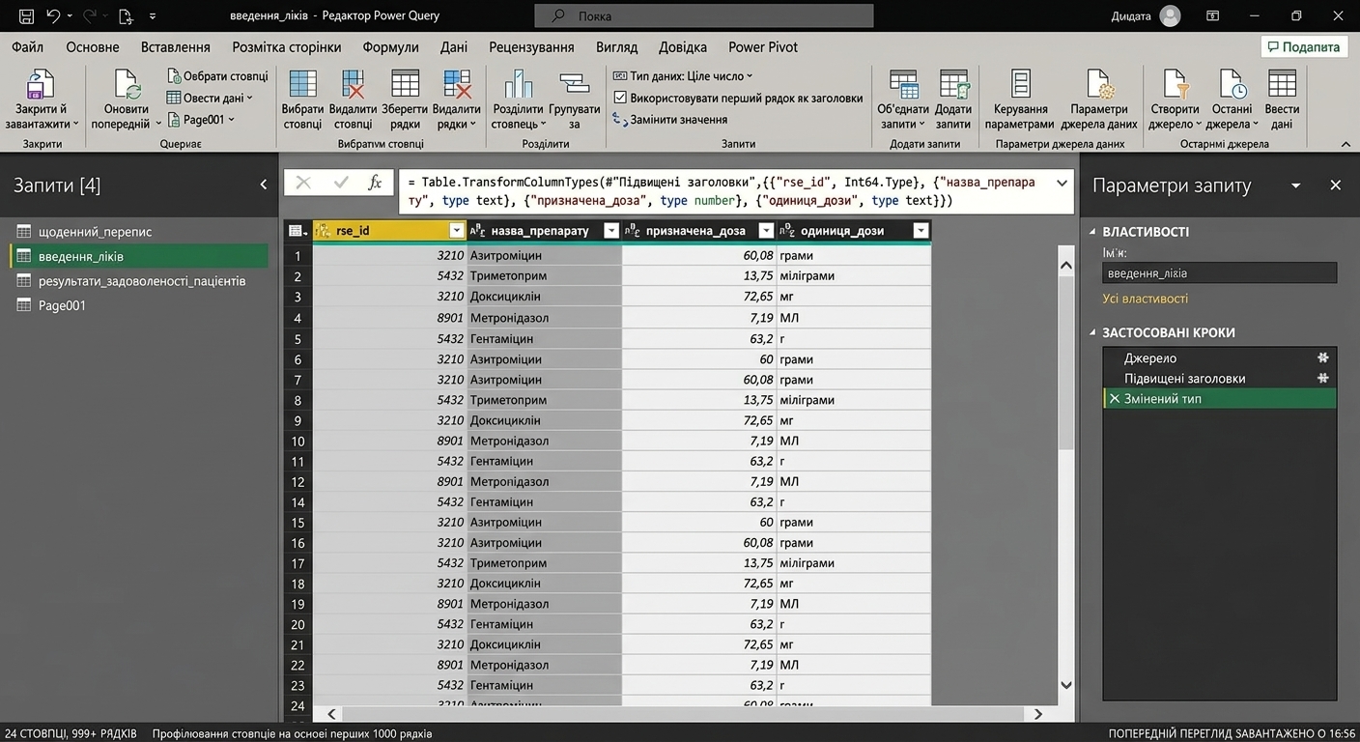Viewport: 1360px width, 742px height.
Task: Click the Оновити попередній перегляд icon
Action: point(127,84)
